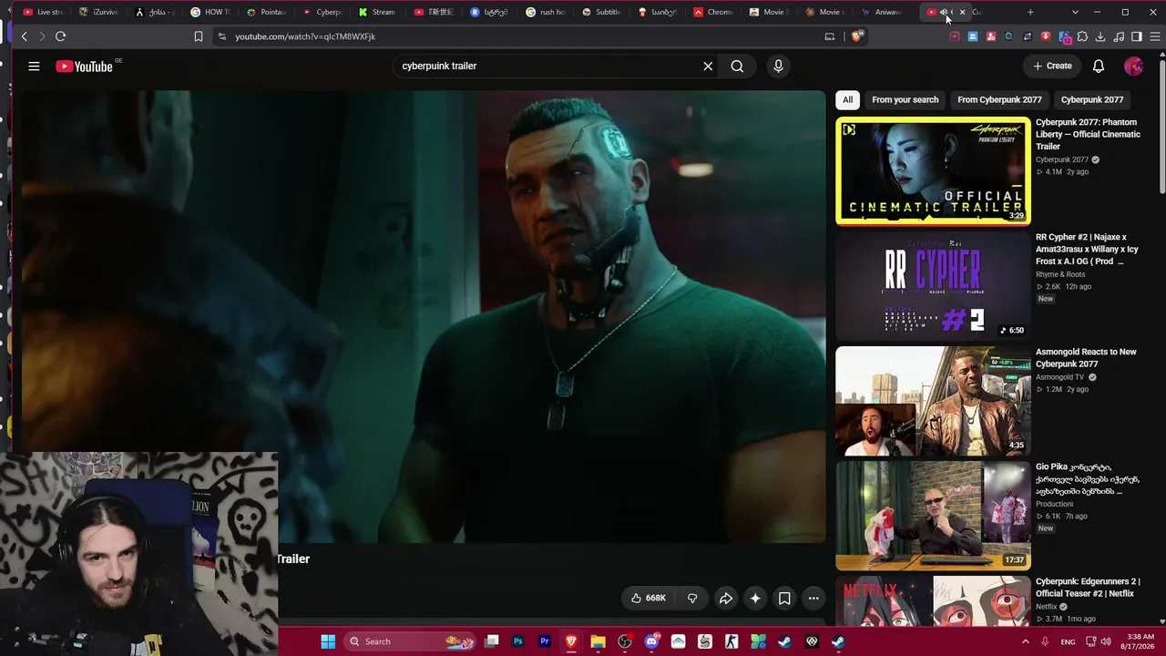
Task: Visit Asmongold TV channel
Action: tap(1059, 377)
